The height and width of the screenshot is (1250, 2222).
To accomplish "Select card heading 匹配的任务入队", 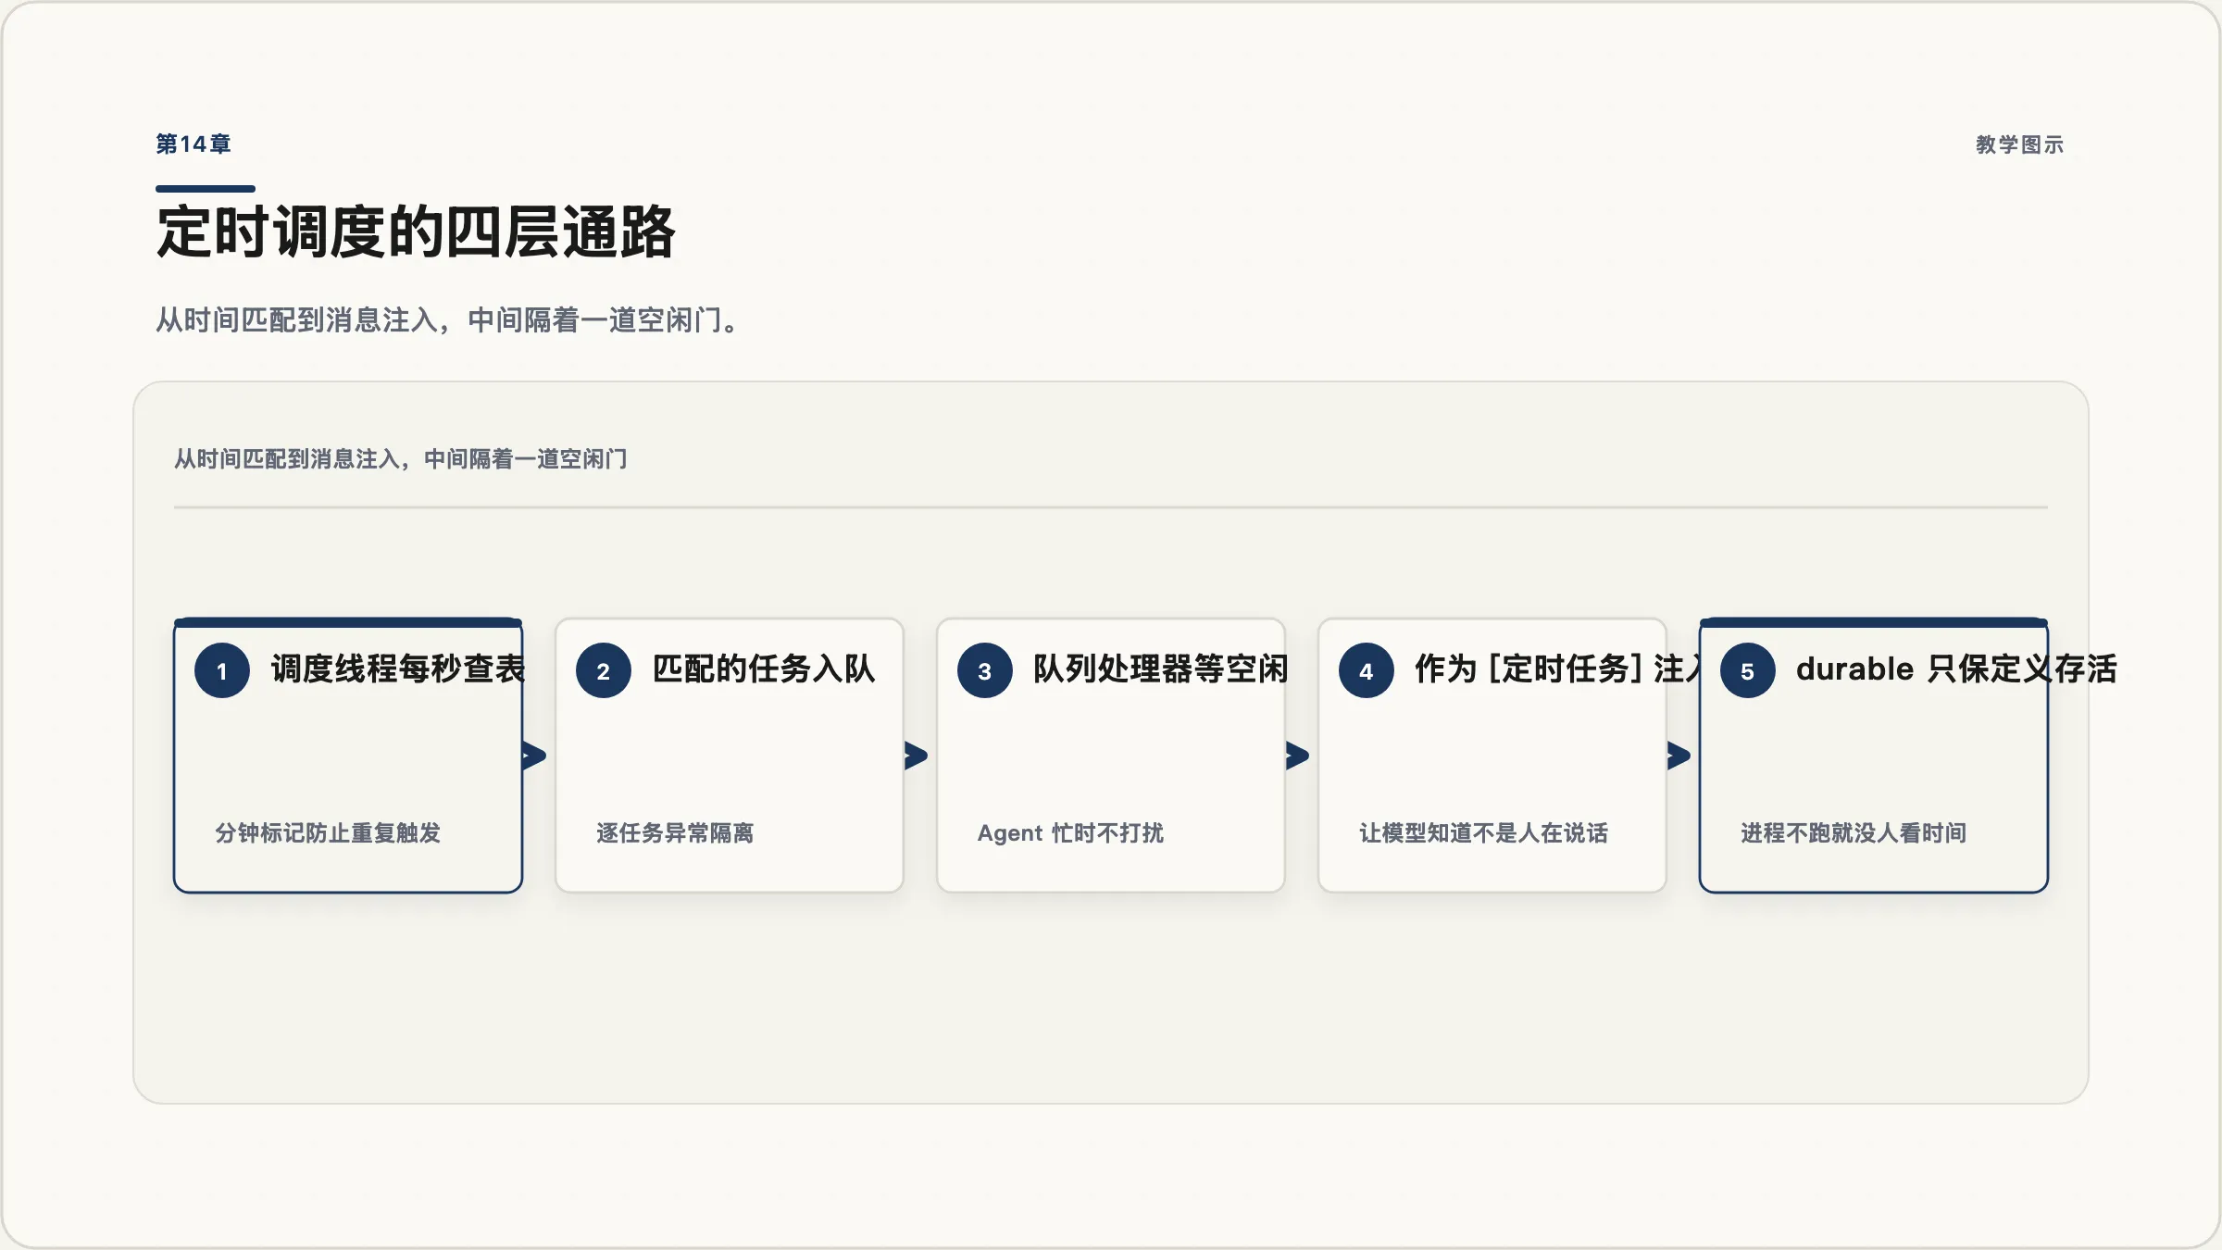I will (x=764, y=669).
